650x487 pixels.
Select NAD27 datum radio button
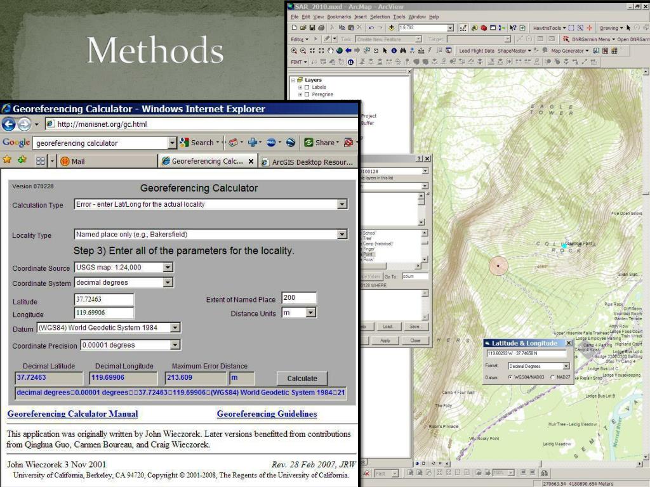(552, 377)
